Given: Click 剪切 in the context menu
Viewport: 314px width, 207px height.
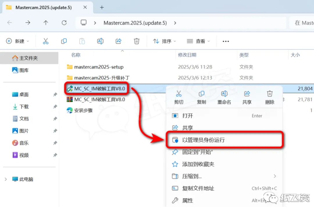Looking at the screenshot, I should point(179,97).
